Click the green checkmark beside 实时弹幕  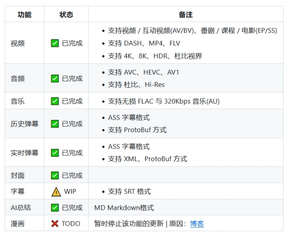[55, 153]
